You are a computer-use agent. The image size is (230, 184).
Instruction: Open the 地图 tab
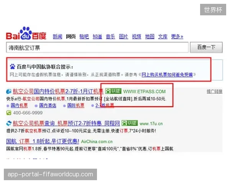[x=149, y=36]
